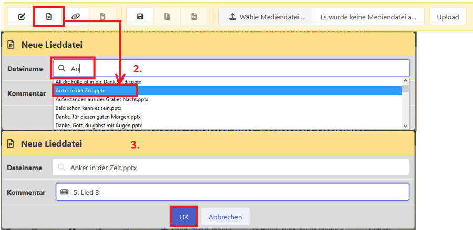The image size is (473, 230).
Task: Cancel dialog with Abbrechen button
Action: point(225,217)
